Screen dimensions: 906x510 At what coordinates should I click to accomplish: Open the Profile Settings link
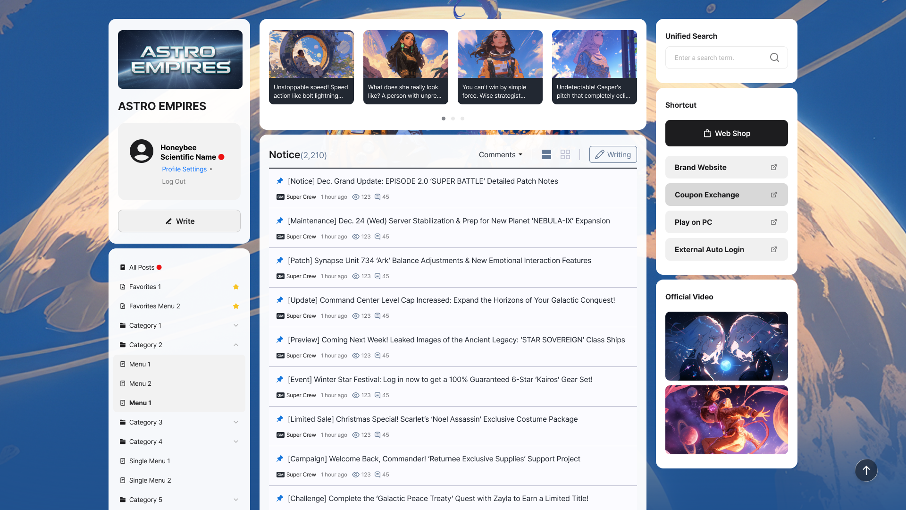184,169
